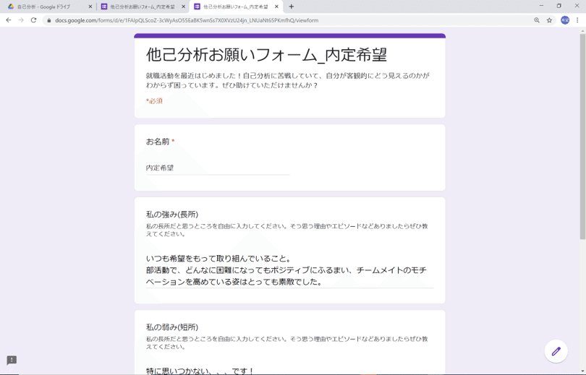
Task: Click the 私の強み(長所) question heading
Action: click(172, 215)
